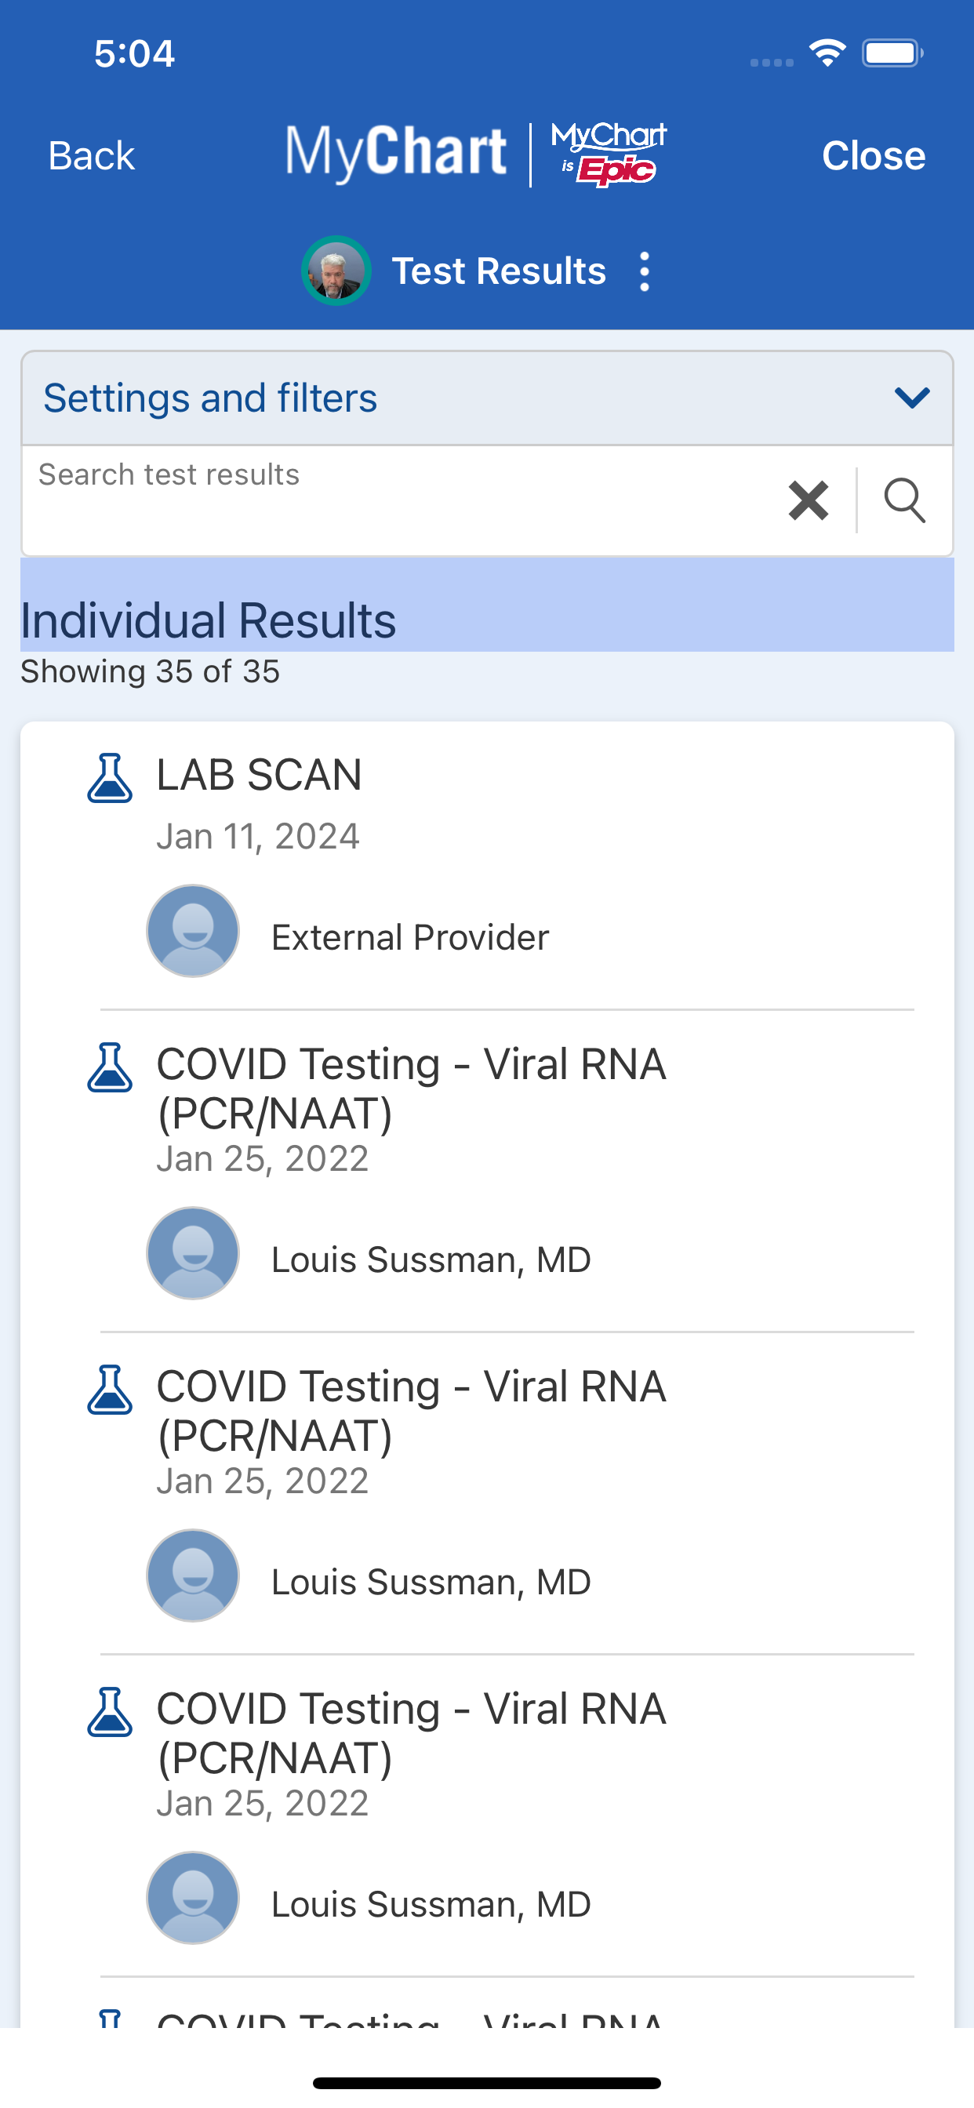The height and width of the screenshot is (2108, 974).
Task: Tap the flask icon next to LAB SCAN
Action: pos(110,777)
